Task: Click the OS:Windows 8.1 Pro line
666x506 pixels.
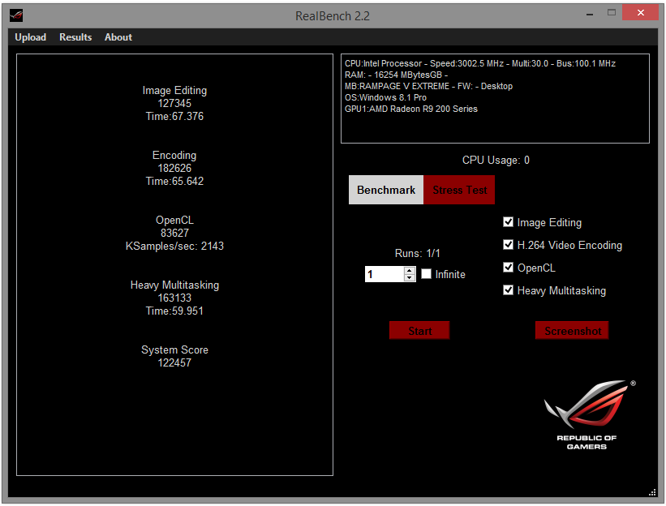Action: 385,97
